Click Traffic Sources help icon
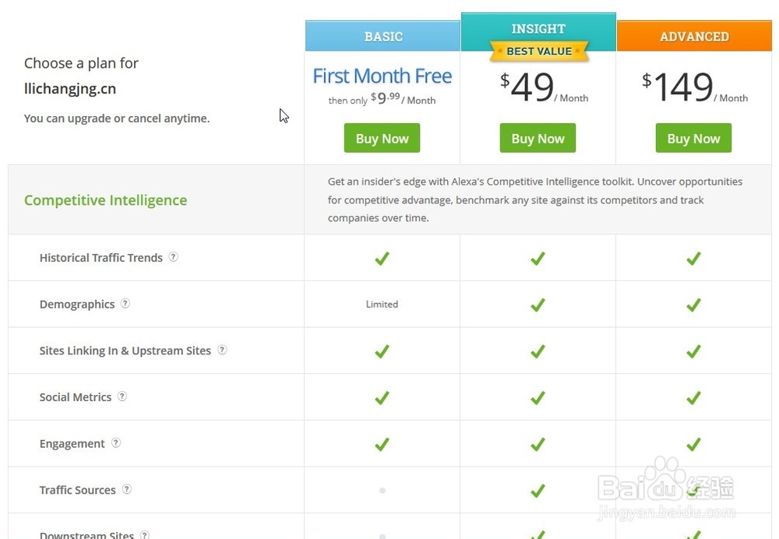This screenshot has height=539, width=779. [x=127, y=490]
